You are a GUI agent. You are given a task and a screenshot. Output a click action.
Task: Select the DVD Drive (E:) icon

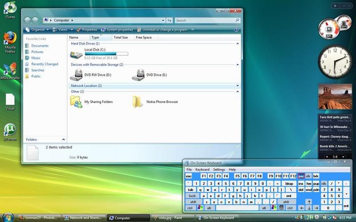138,75
